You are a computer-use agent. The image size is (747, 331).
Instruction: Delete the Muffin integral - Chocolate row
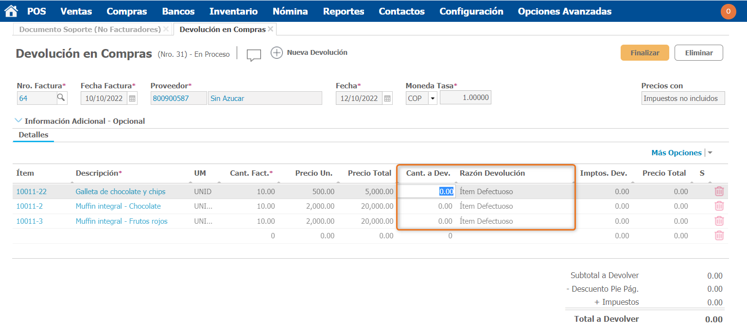pyautogui.click(x=719, y=206)
